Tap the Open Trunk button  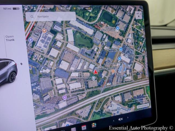coord(10,38)
